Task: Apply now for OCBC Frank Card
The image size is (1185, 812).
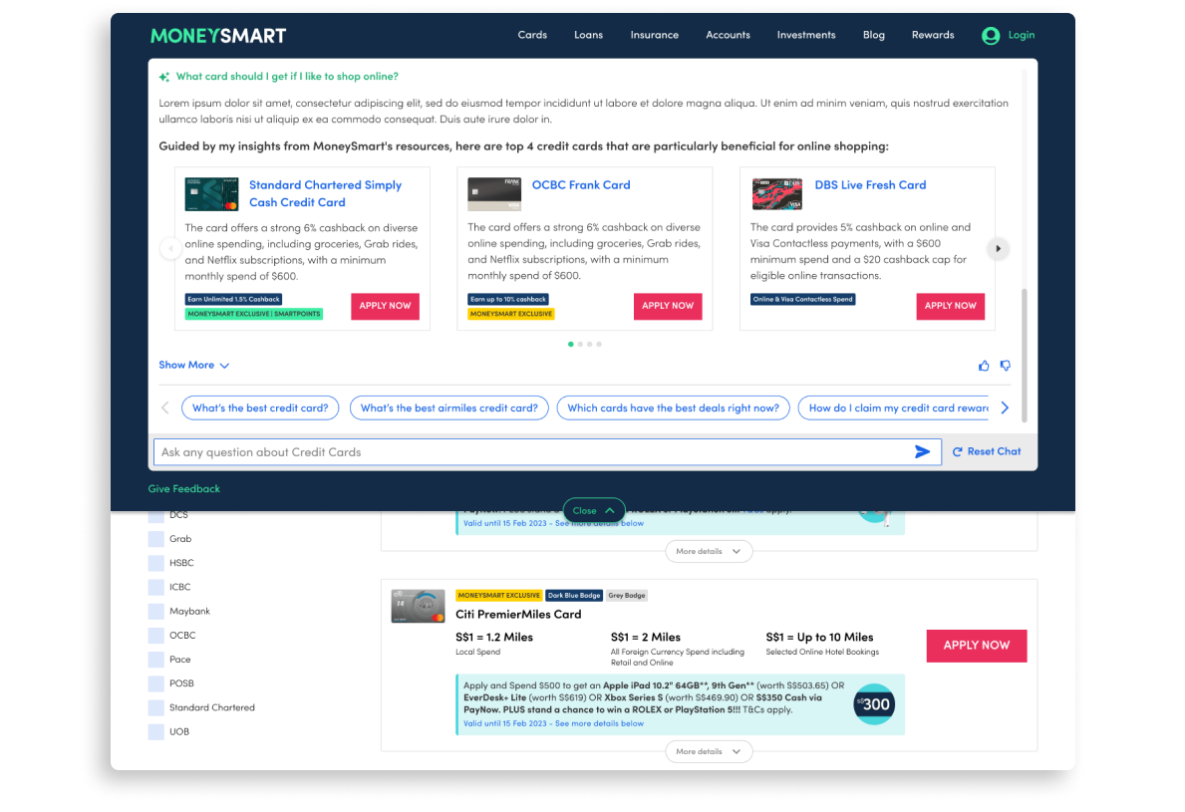Action: click(668, 306)
